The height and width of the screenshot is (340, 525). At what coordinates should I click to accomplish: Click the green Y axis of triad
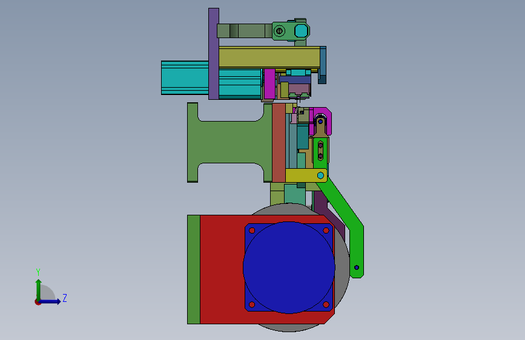(x=39, y=289)
